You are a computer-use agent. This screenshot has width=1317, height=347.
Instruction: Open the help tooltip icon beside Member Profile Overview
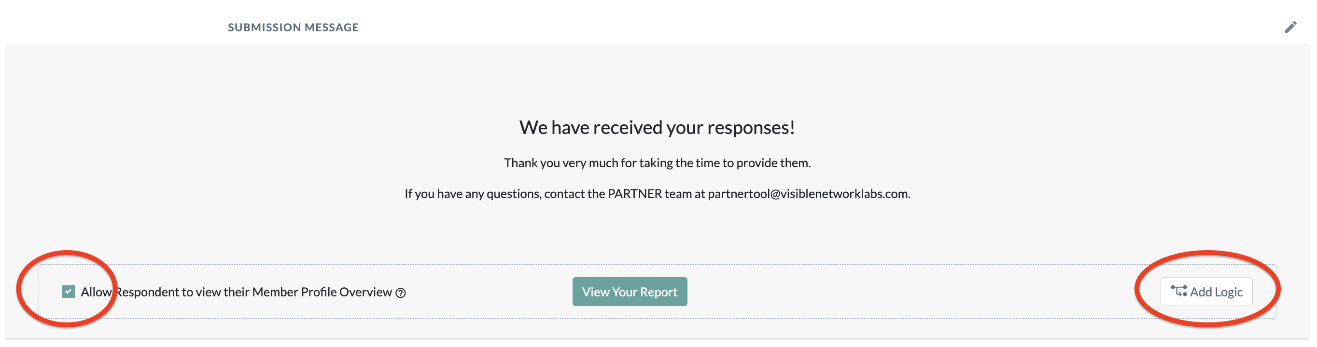click(x=401, y=293)
